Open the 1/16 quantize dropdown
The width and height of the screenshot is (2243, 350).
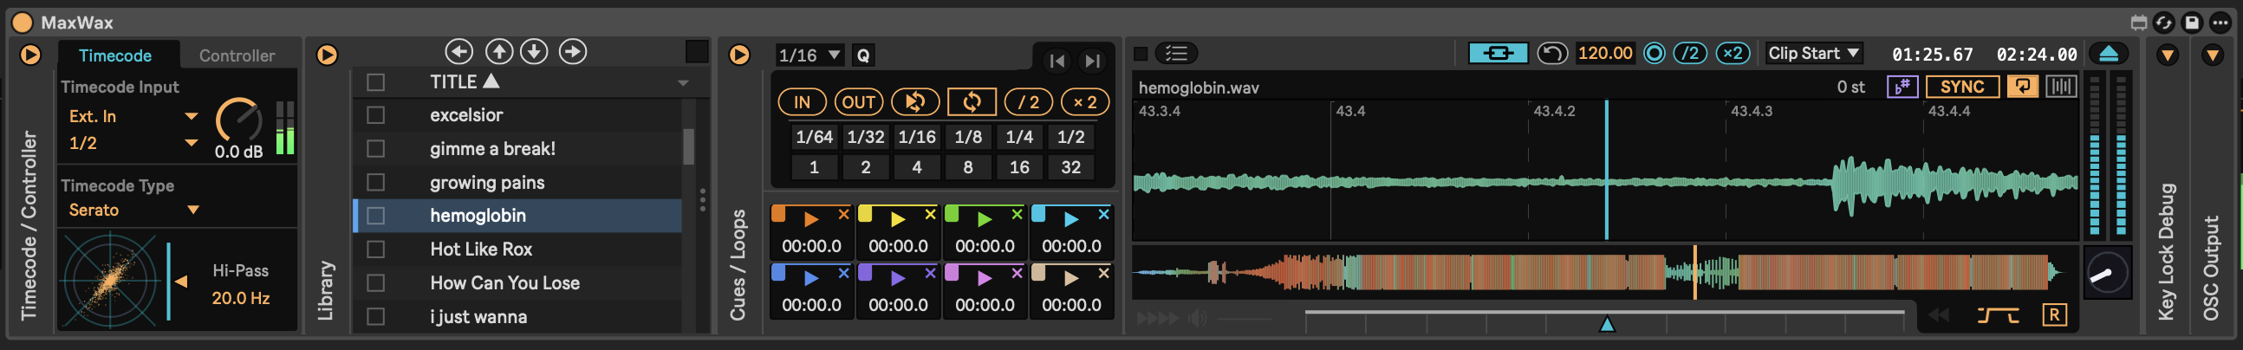pyautogui.click(x=809, y=55)
